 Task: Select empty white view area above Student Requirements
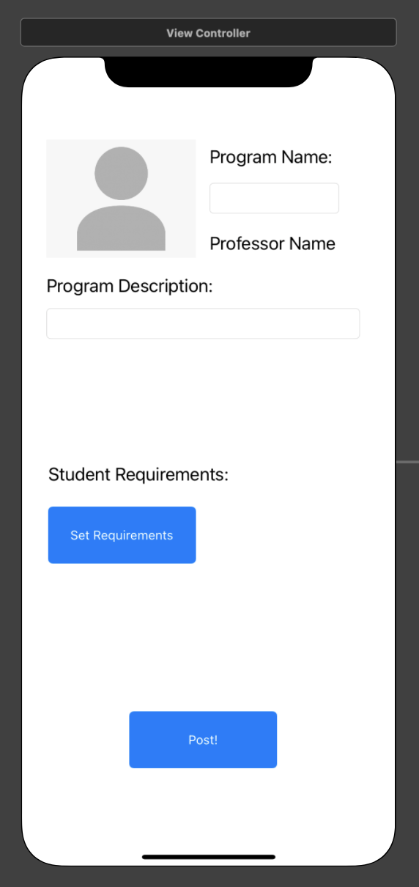click(209, 400)
